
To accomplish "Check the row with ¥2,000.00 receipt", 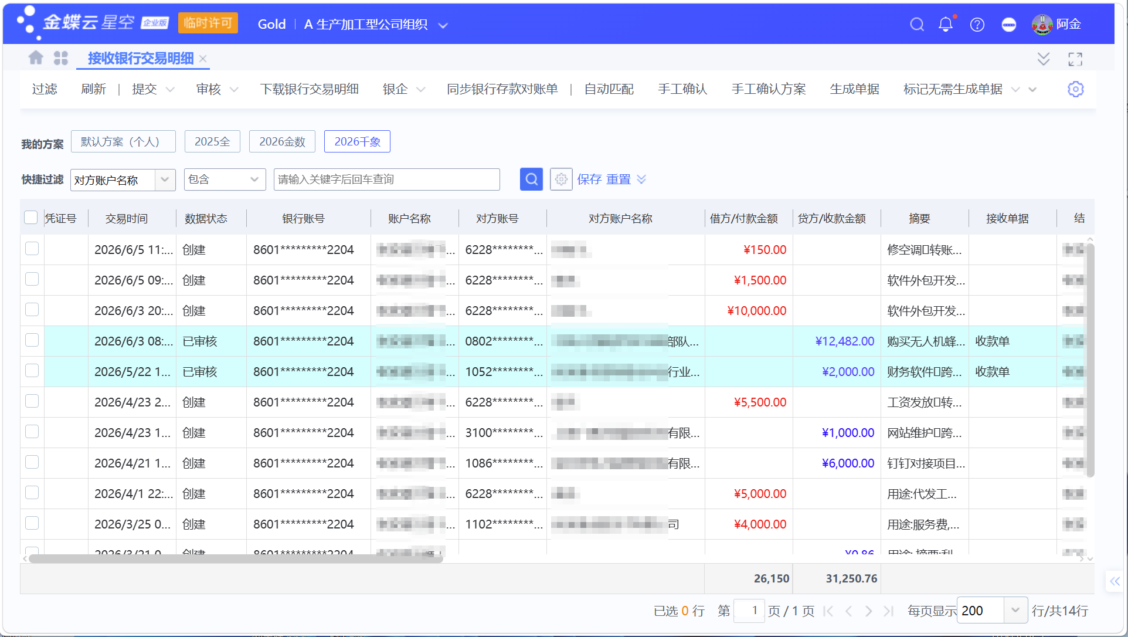I will coord(32,371).
